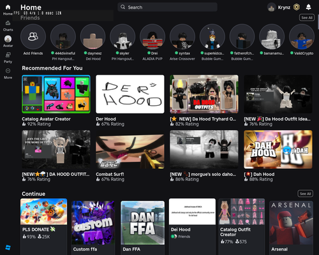This screenshot has height=255, width=319.
Task: Click '92% Rating' under Catalog Avatar Creator
Action: pos(39,124)
